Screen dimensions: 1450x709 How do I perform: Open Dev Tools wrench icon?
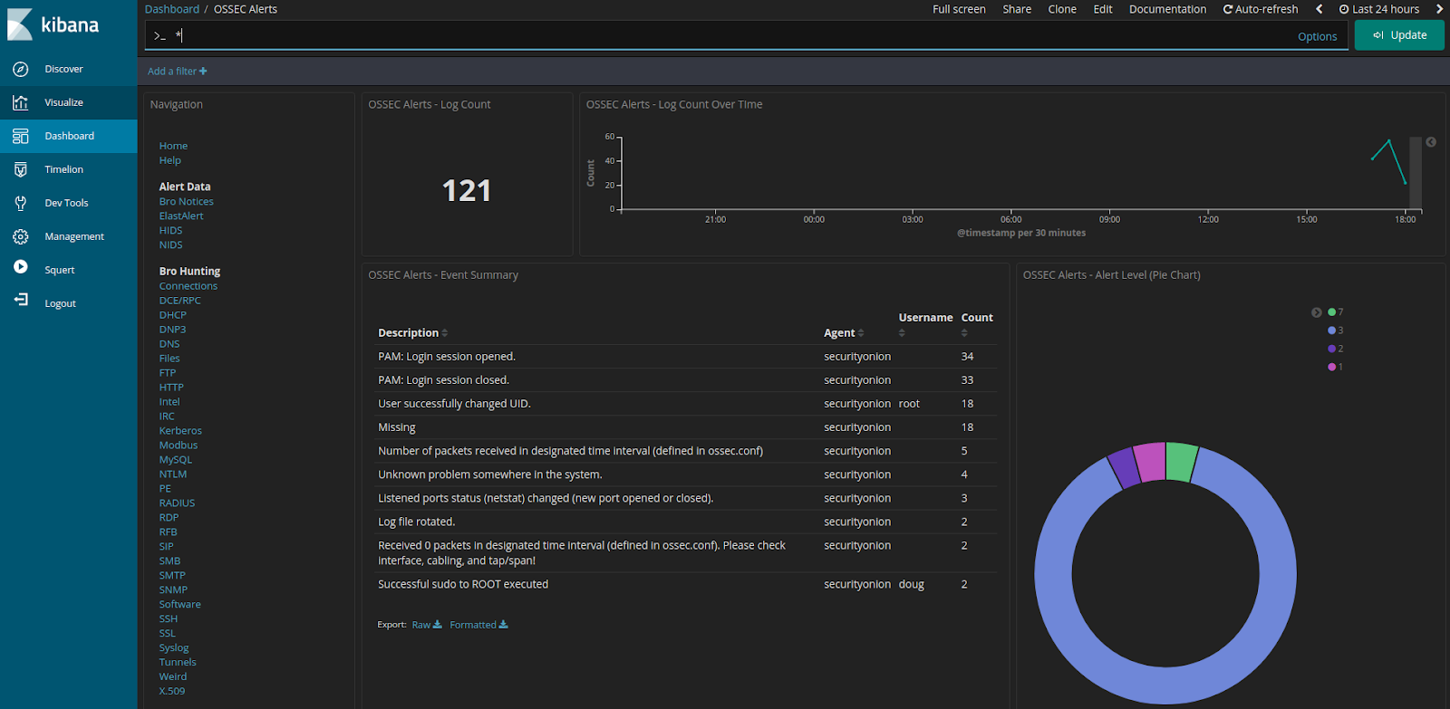click(20, 203)
